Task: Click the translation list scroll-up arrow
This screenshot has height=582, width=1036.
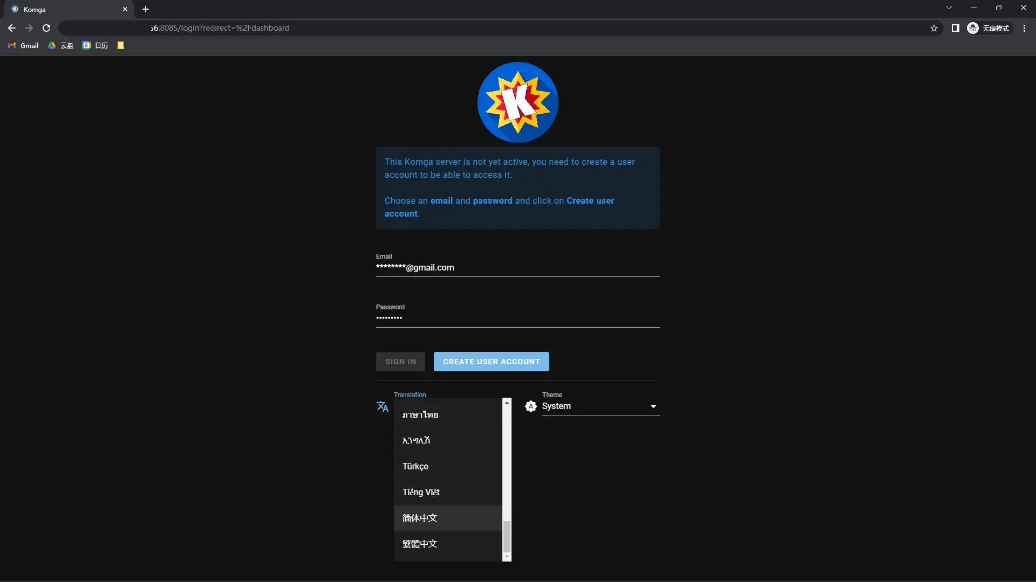Action: pyautogui.click(x=507, y=403)
